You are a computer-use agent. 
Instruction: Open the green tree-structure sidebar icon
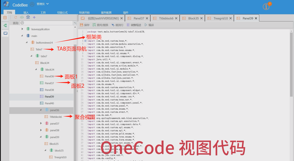point(5,25)
